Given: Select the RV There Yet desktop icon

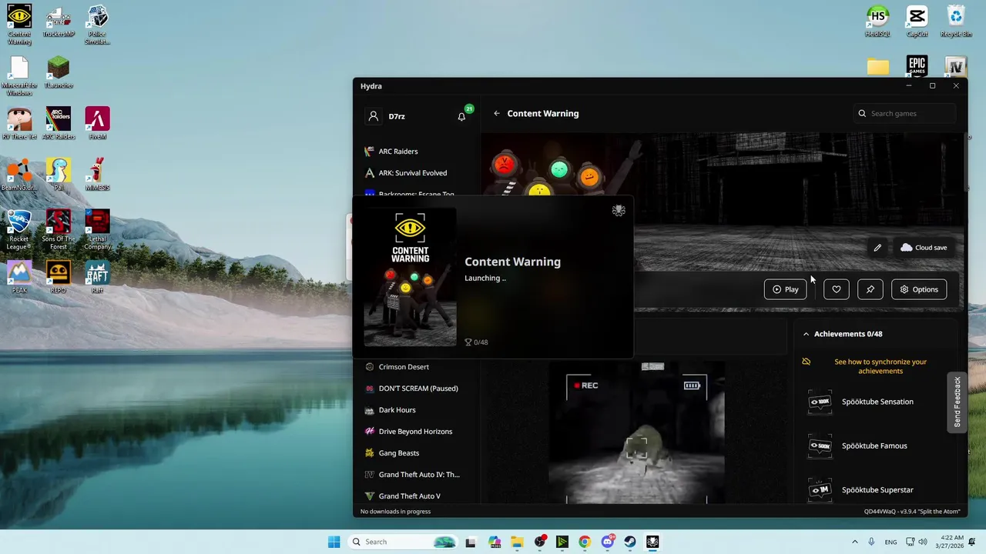Looking at the screenshot, I should [19, 123].
